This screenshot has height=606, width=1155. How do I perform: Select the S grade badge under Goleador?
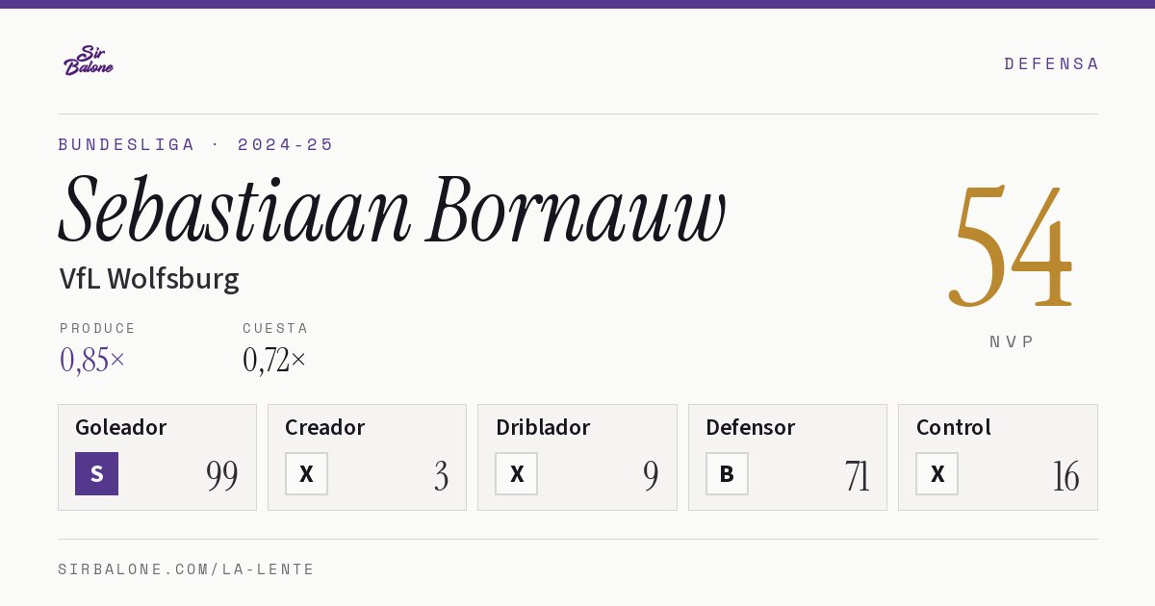[96, 473]
